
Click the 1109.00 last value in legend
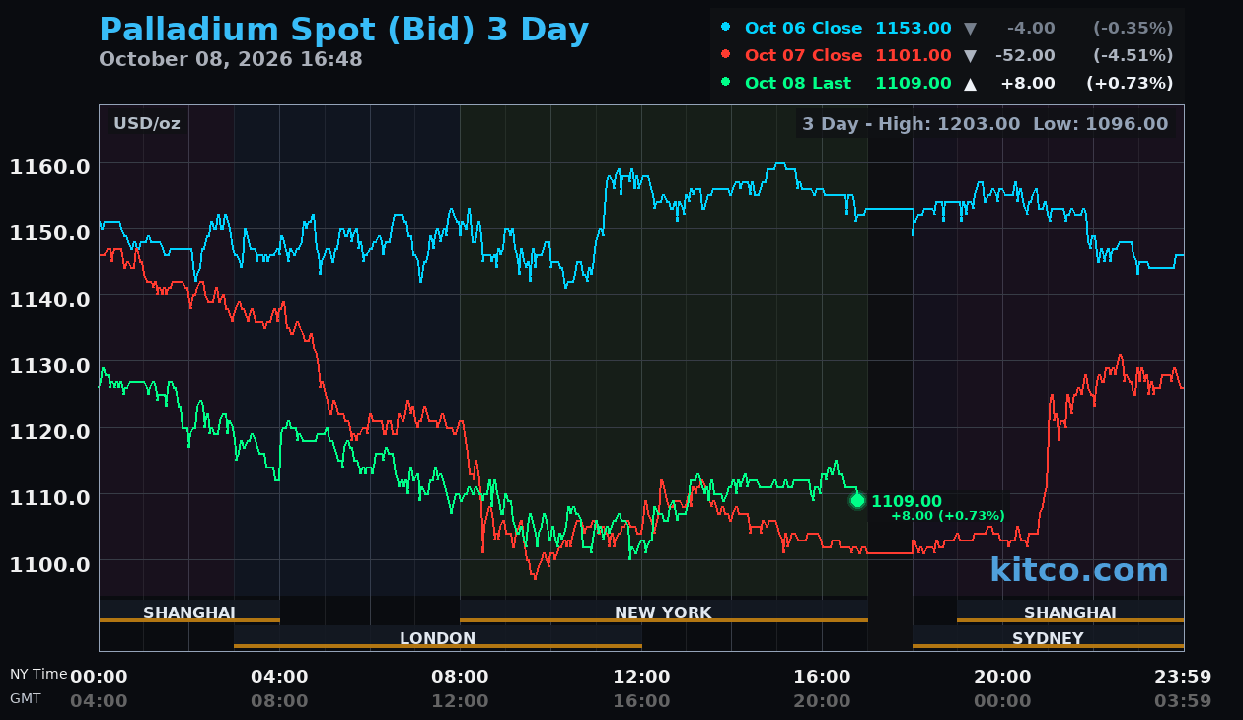914,84
